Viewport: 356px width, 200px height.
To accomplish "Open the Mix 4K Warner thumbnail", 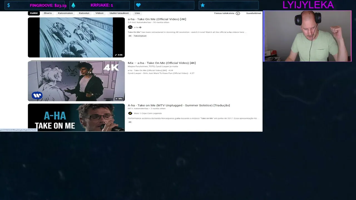I will click(x=76, y=81).
